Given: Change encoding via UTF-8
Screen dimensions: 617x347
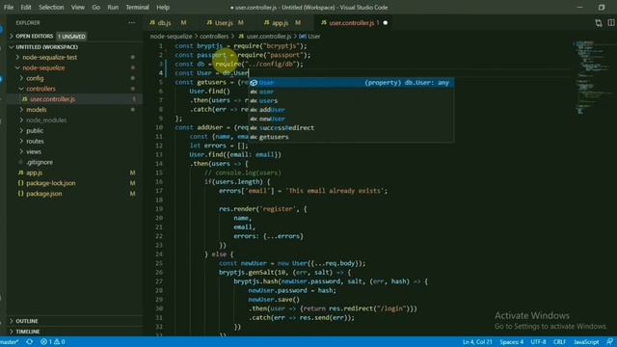Looking at the screenshot, I should click(538, 342).
